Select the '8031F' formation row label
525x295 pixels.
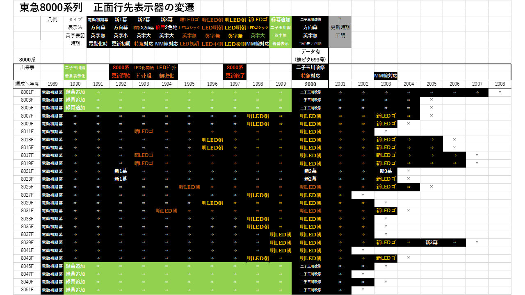[x=27, y=211]
